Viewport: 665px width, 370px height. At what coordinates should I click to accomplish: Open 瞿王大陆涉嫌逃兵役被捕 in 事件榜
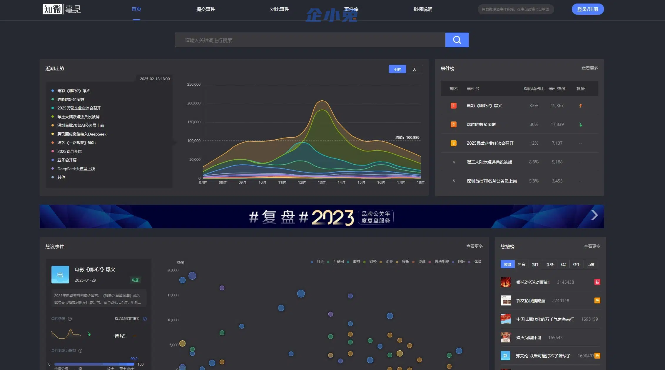click(489, 162)
